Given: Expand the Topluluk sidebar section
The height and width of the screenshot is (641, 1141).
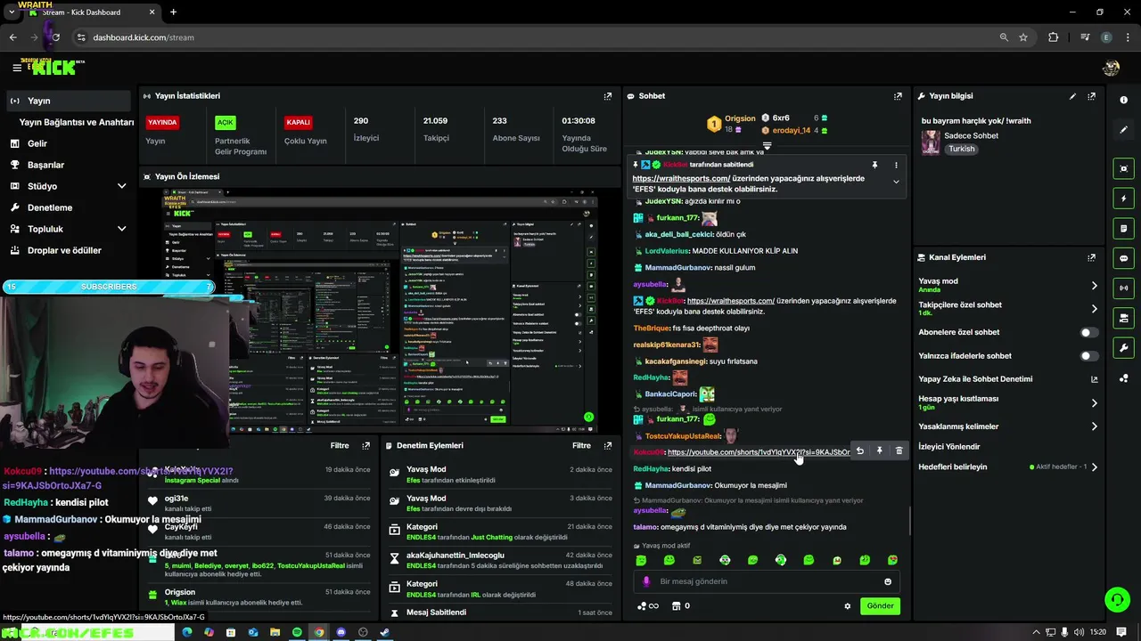Looking at the screenshot, I should click(121, 229).
